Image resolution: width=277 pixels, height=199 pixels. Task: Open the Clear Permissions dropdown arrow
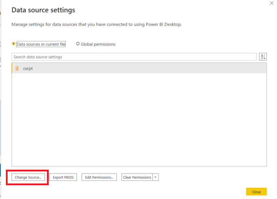pyautogui.click(x=155, y=177)
